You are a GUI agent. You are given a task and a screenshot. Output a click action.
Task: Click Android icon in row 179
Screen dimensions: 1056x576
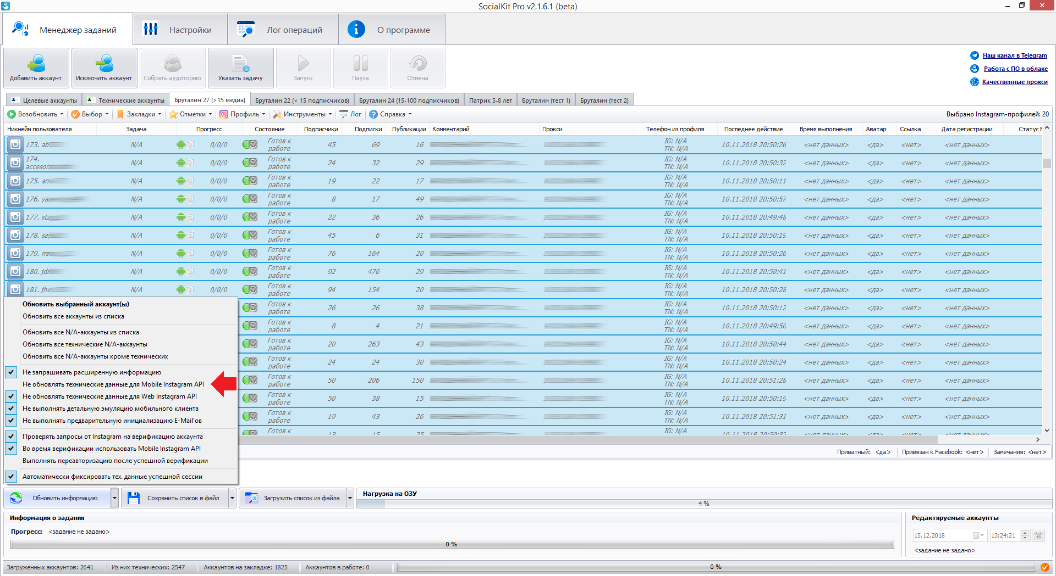point(181,254)
